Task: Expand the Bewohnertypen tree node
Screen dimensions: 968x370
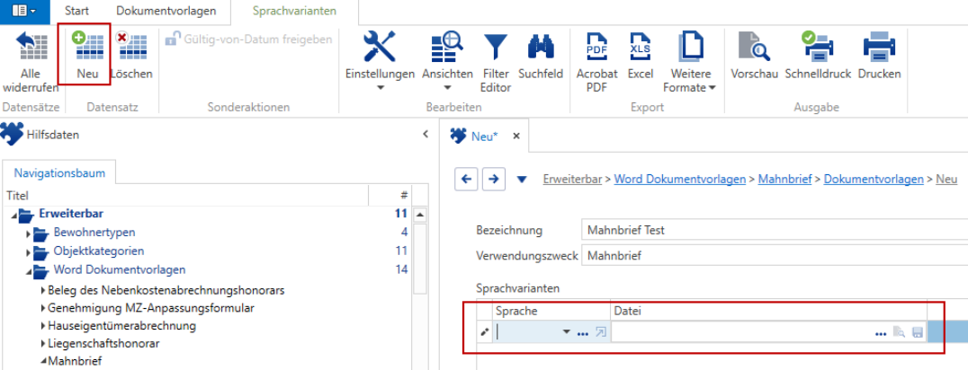Action: (x=29, y=234)
